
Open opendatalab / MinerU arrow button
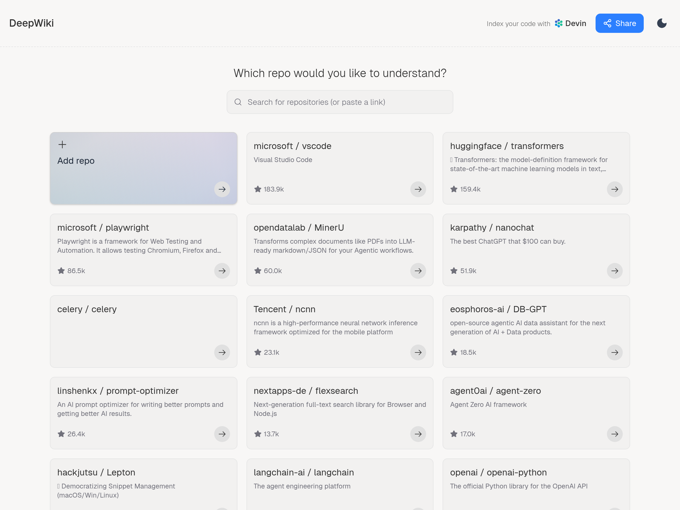418,271
